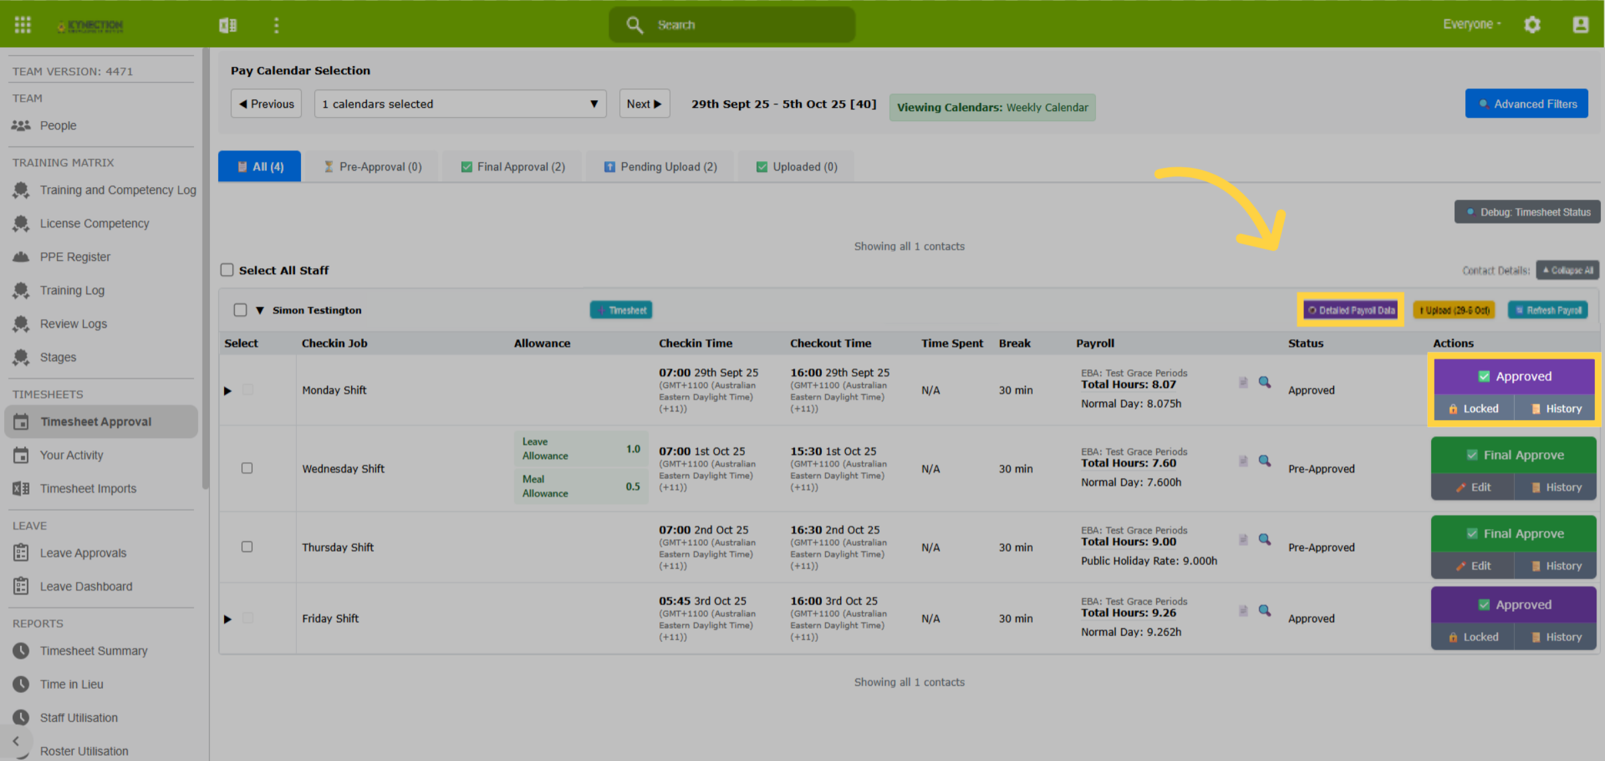Click the Previous calendar button

266,104
